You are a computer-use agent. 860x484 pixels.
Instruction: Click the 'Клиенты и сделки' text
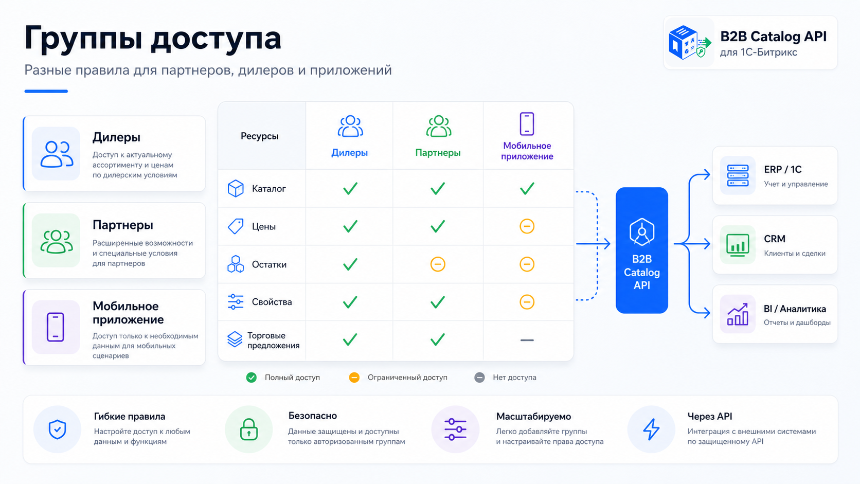(x=795, y=253)
